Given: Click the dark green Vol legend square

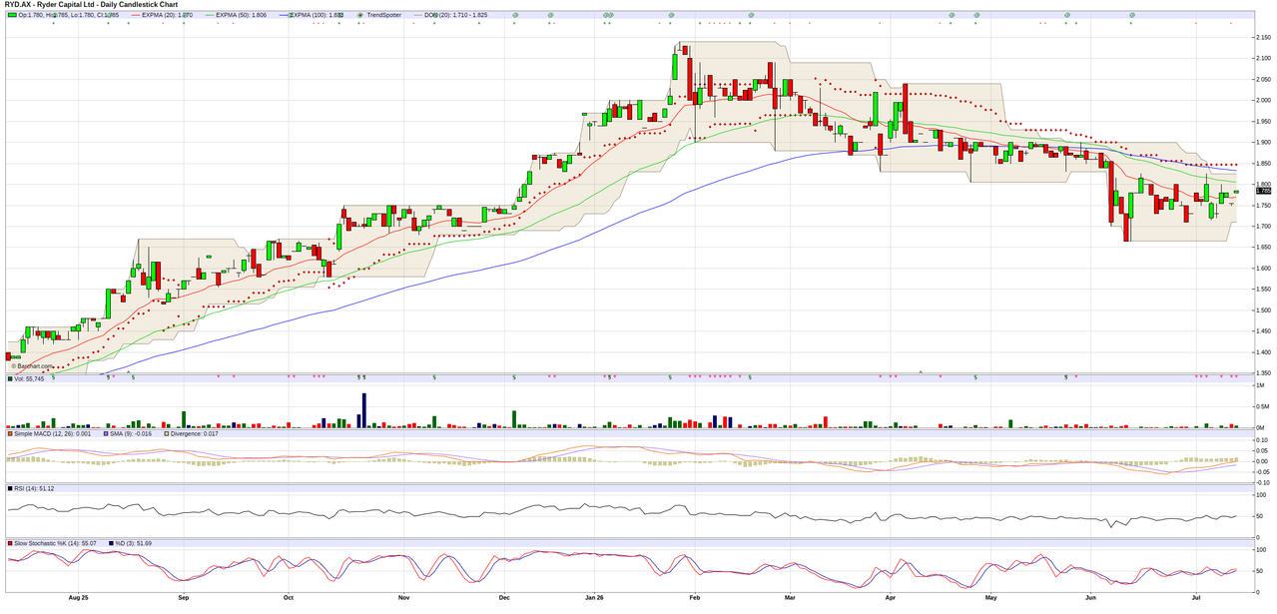Looking at the screenshot, I should tap(9, 378).
